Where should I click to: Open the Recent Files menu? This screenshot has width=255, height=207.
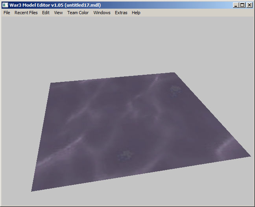pos(26,13)
